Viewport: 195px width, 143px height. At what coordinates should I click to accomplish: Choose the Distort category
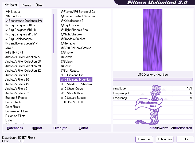point(9,120)
